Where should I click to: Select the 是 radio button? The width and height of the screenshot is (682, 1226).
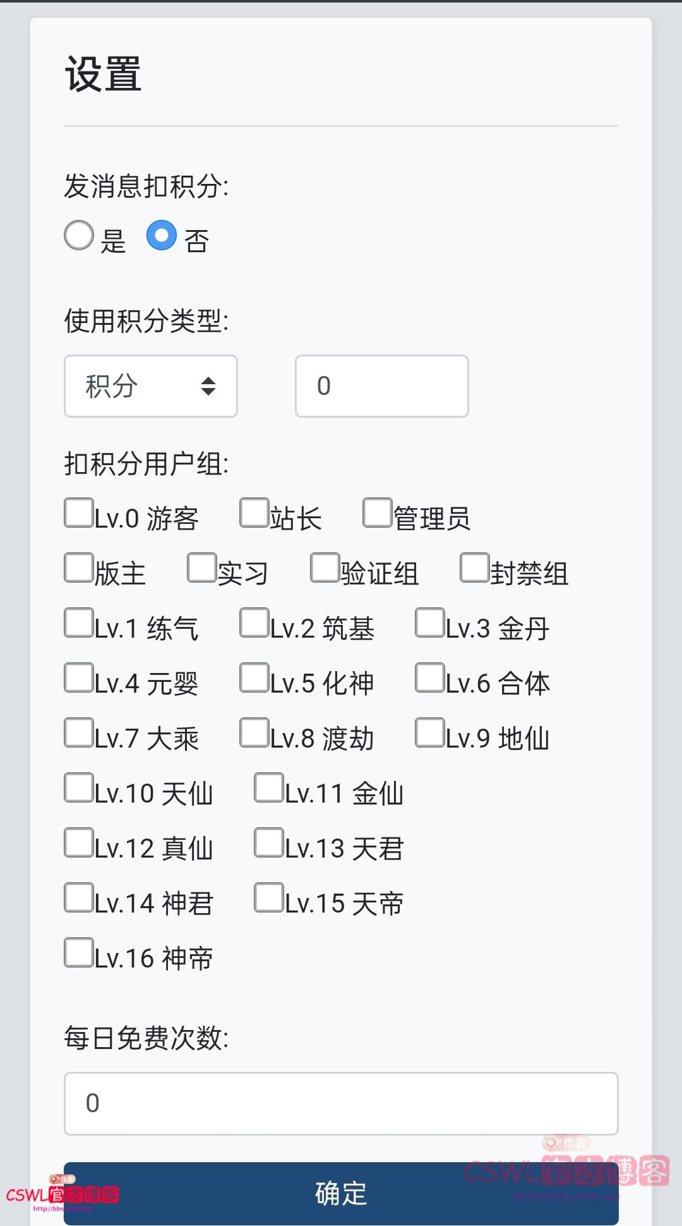pyautogui.click(x=78, y=236)
